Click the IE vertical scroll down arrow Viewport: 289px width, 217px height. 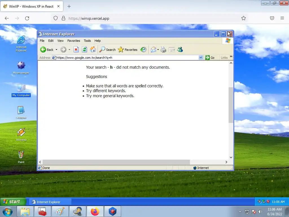pyautogui.click(x=231, y=157)
